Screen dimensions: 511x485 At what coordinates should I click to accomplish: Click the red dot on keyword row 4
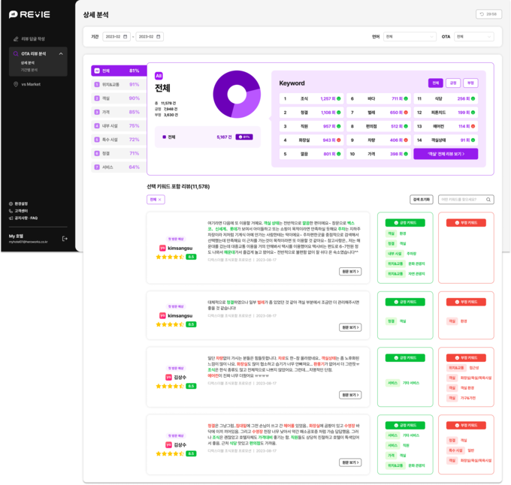(x=339, y=140)
